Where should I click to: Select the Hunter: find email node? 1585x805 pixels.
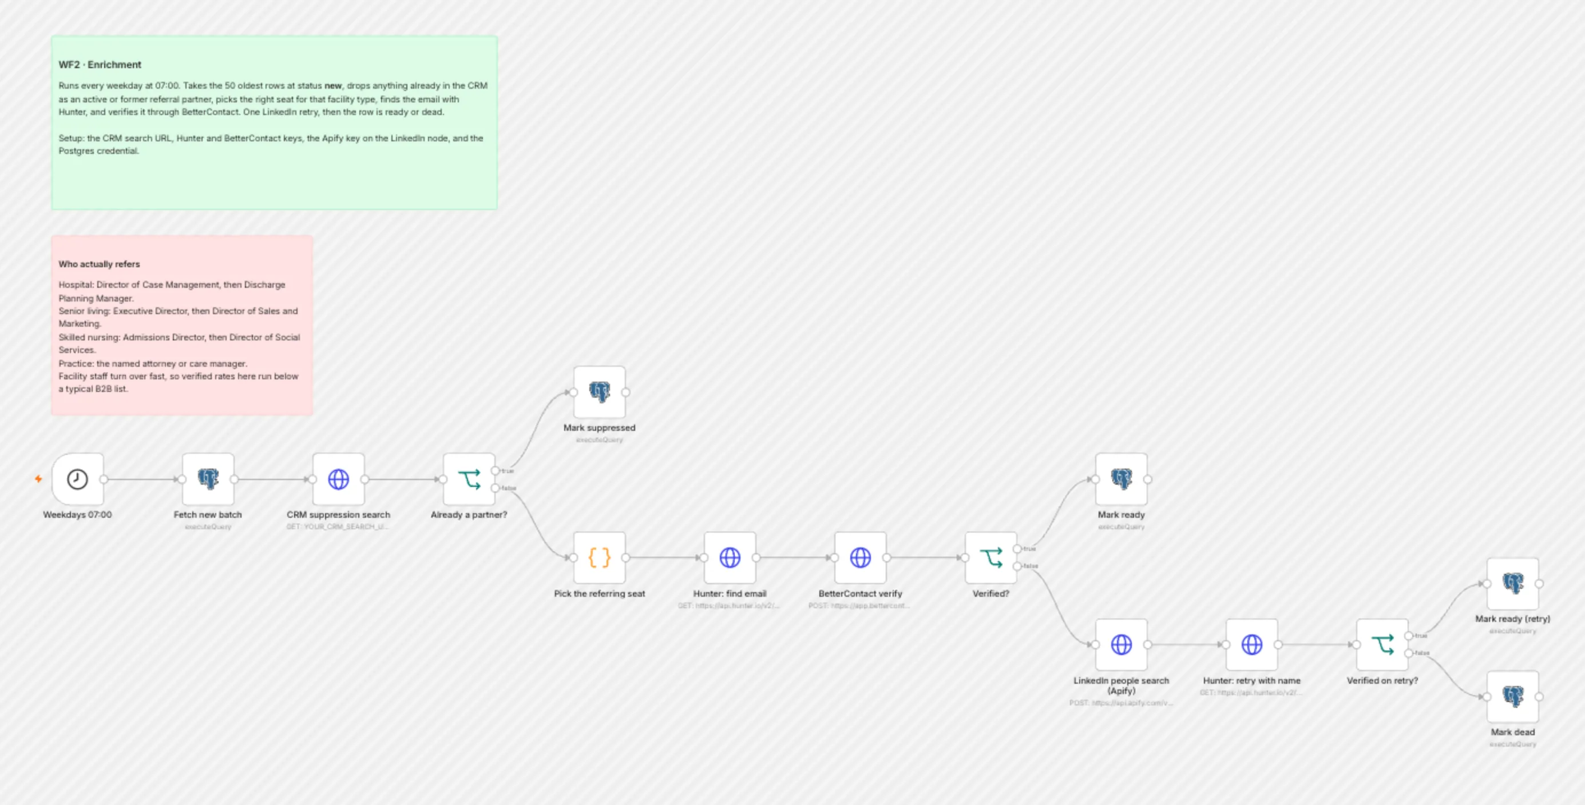pos(730,558)
